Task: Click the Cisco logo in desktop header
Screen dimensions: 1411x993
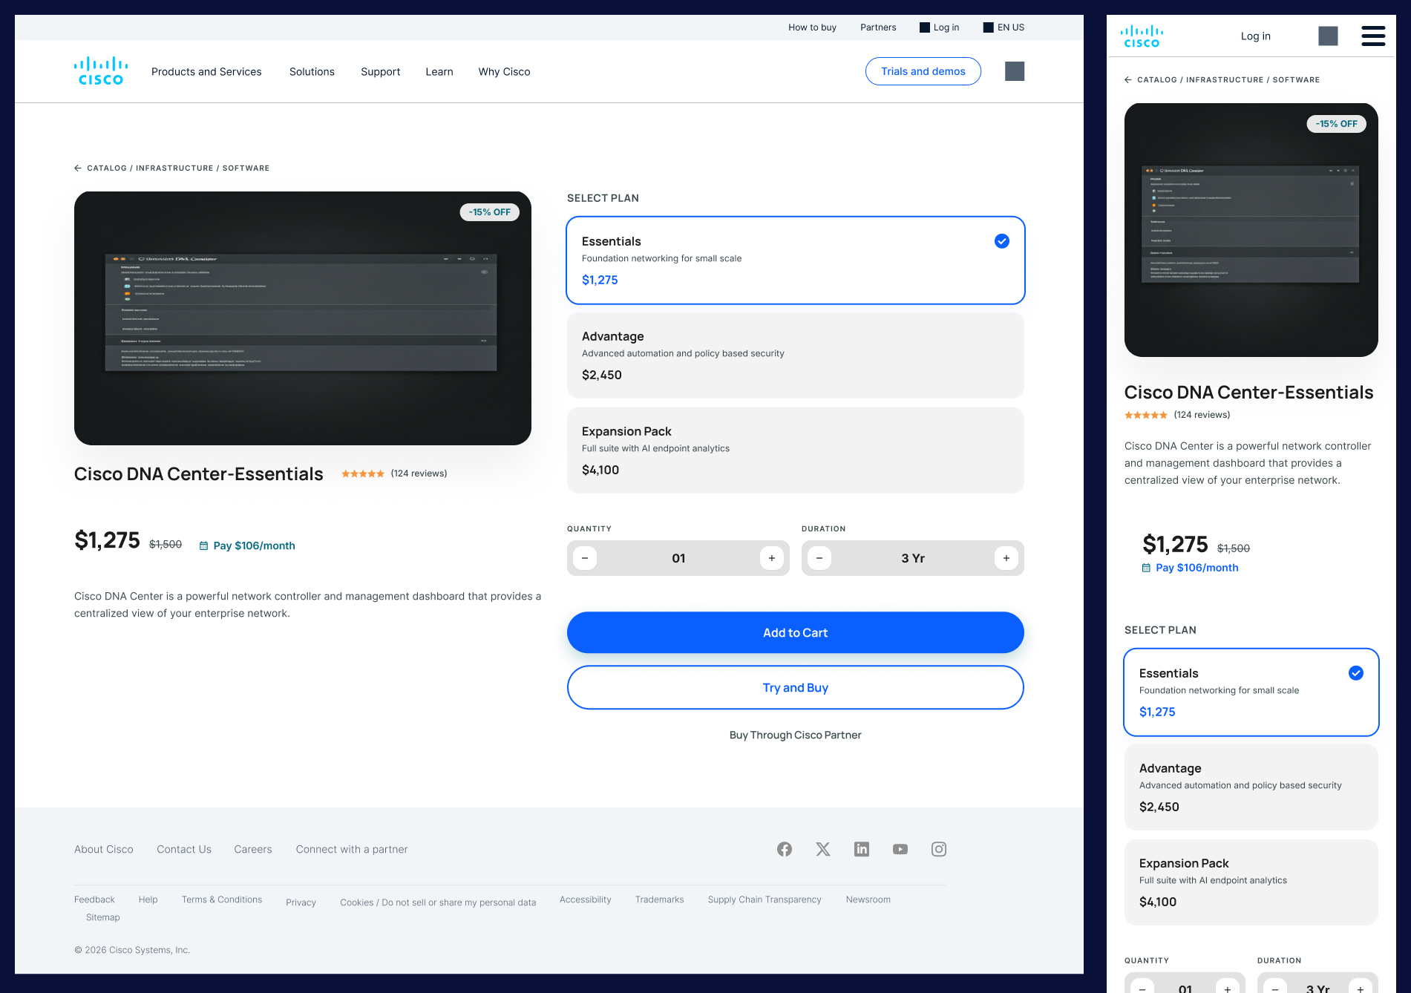Action: [101, 71]
